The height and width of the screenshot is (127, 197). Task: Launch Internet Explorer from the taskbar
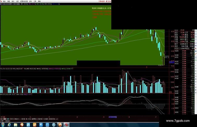coord(9,125)
